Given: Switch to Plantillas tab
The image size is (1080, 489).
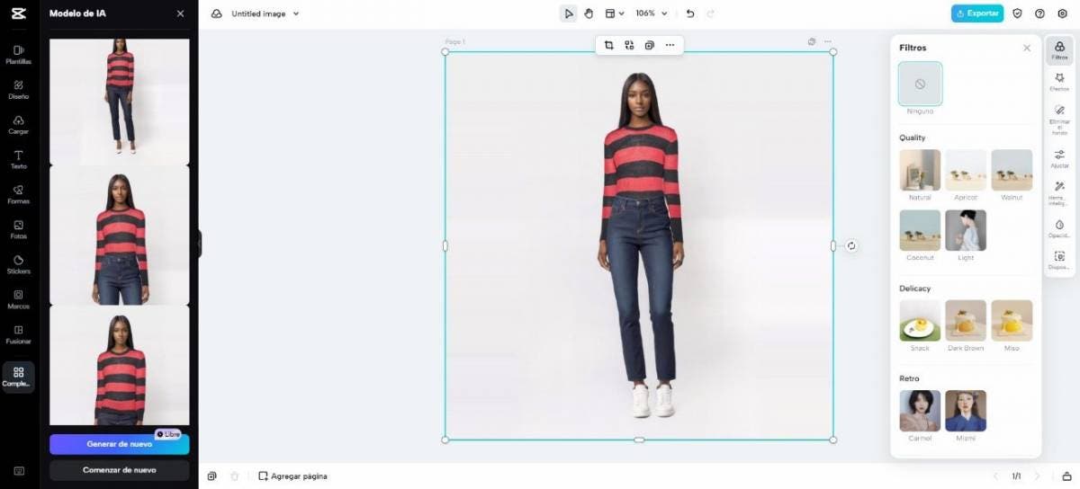Looking at the screenshot, I should 18,54.
